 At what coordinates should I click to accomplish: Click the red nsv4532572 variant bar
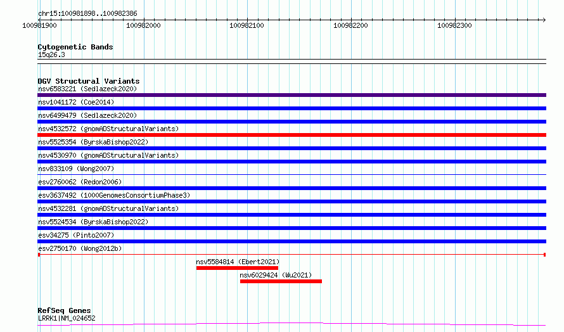[x=292, y=135]
